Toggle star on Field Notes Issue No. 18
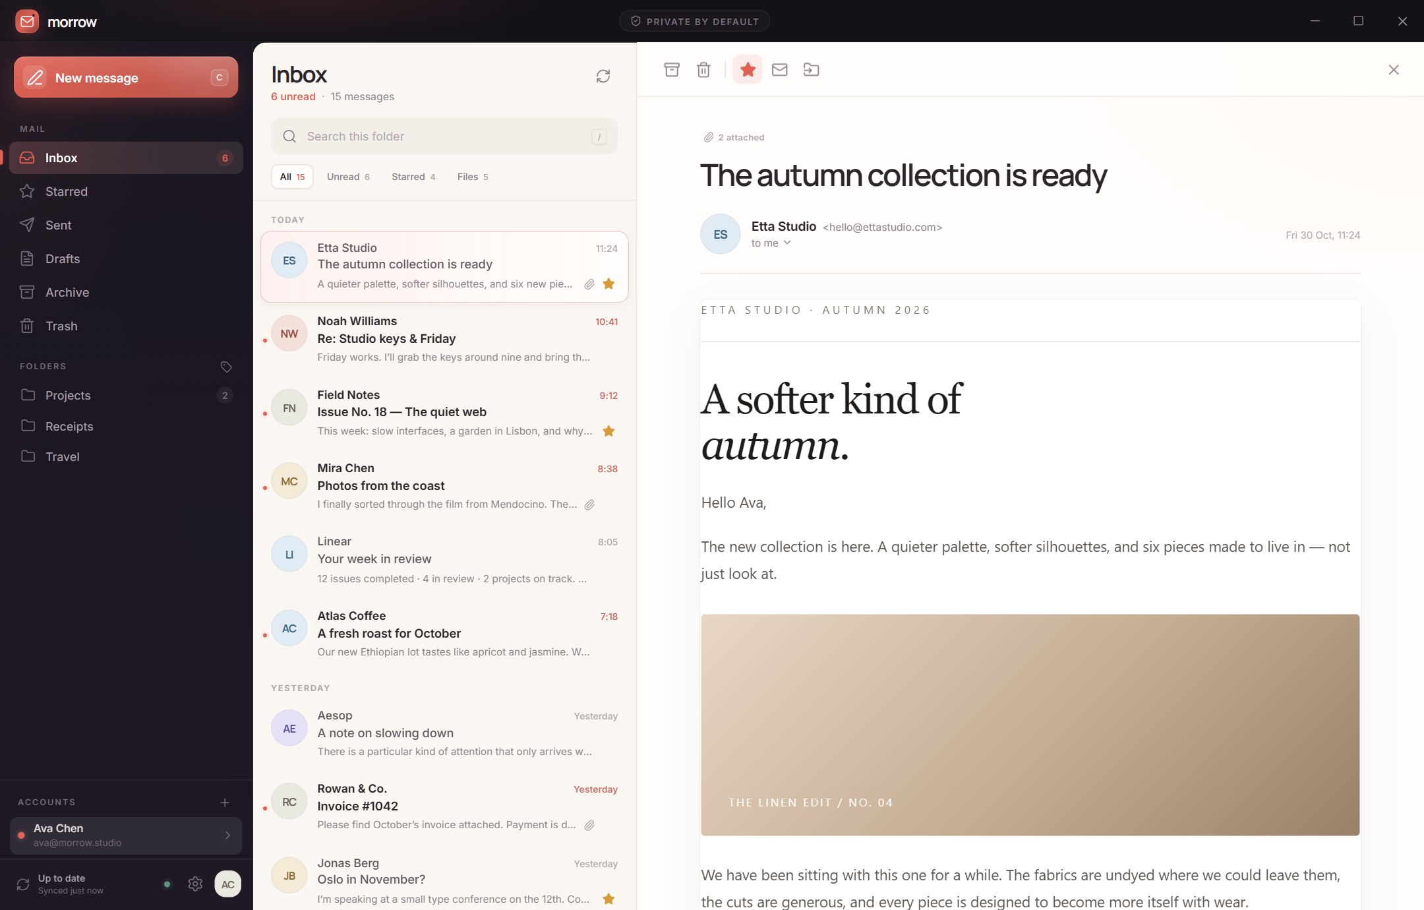1424x910 pixels. (608, 431)
